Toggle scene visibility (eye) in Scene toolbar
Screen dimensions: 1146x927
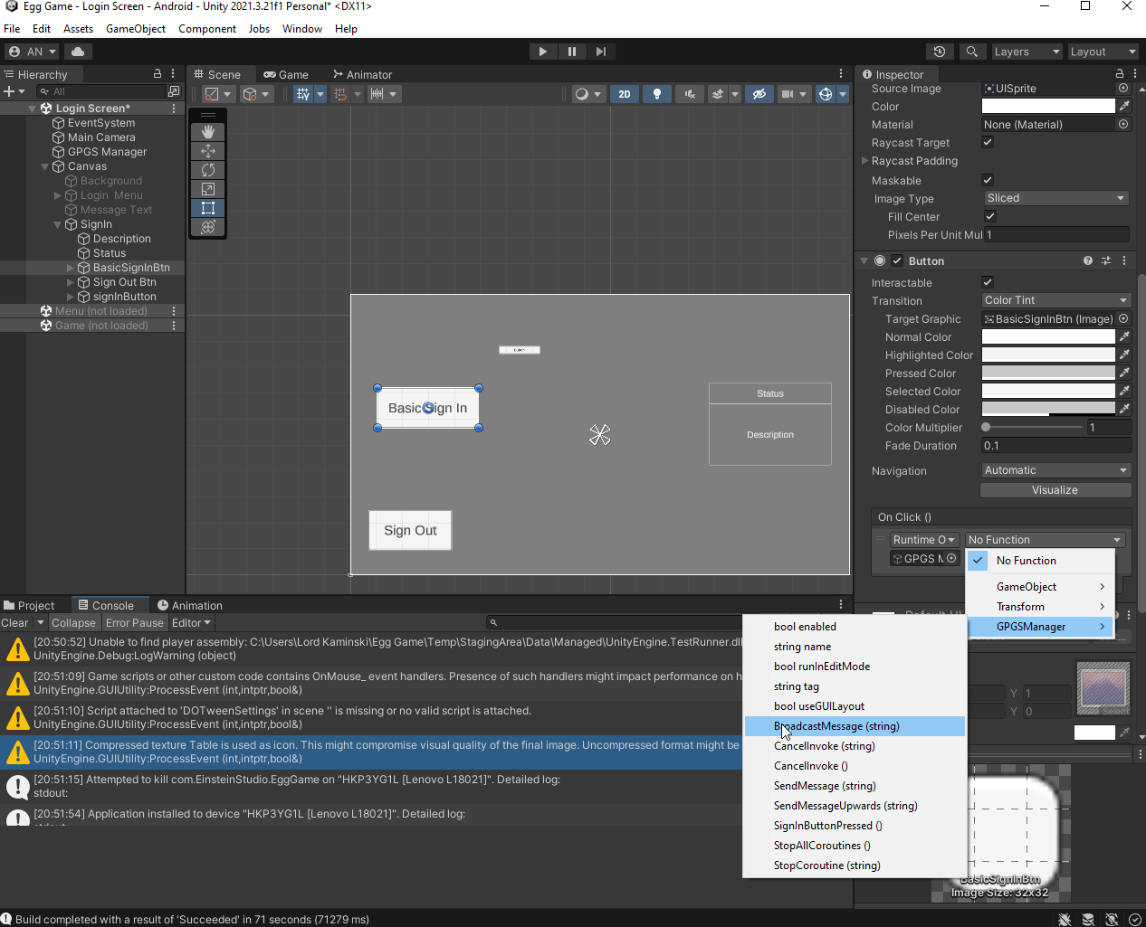[759, 94]
